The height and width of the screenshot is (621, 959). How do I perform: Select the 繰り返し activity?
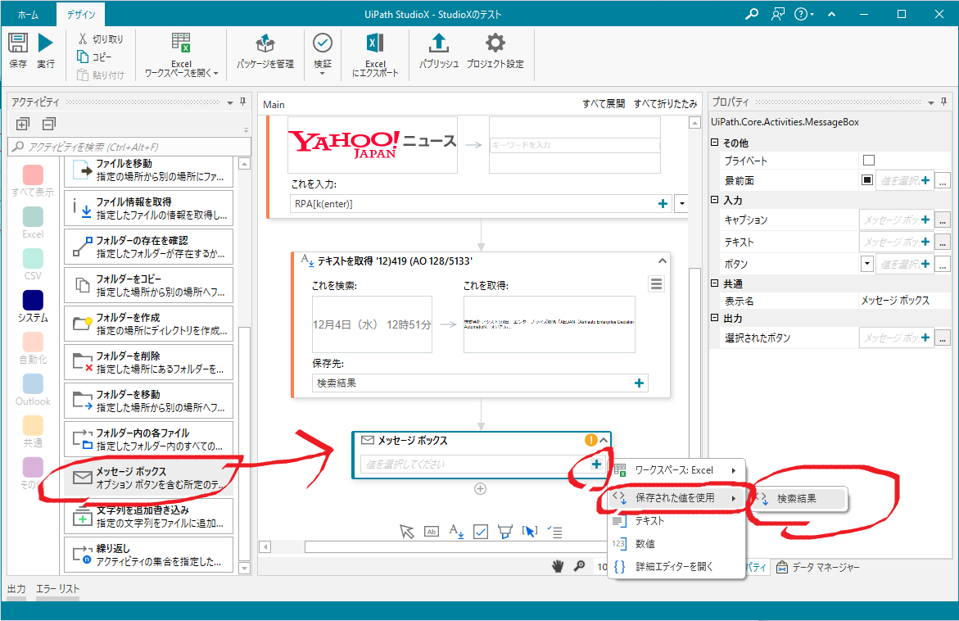tap(148, 555)
